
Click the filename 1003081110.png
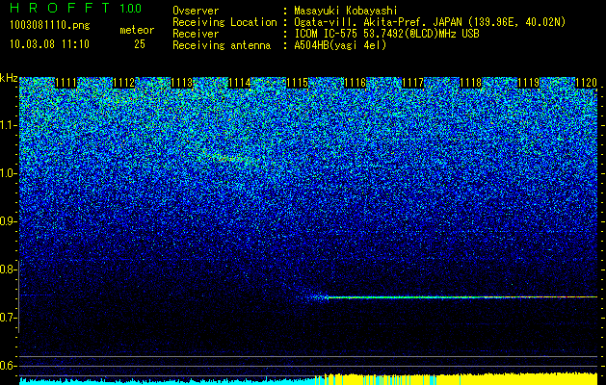point(49,26)
